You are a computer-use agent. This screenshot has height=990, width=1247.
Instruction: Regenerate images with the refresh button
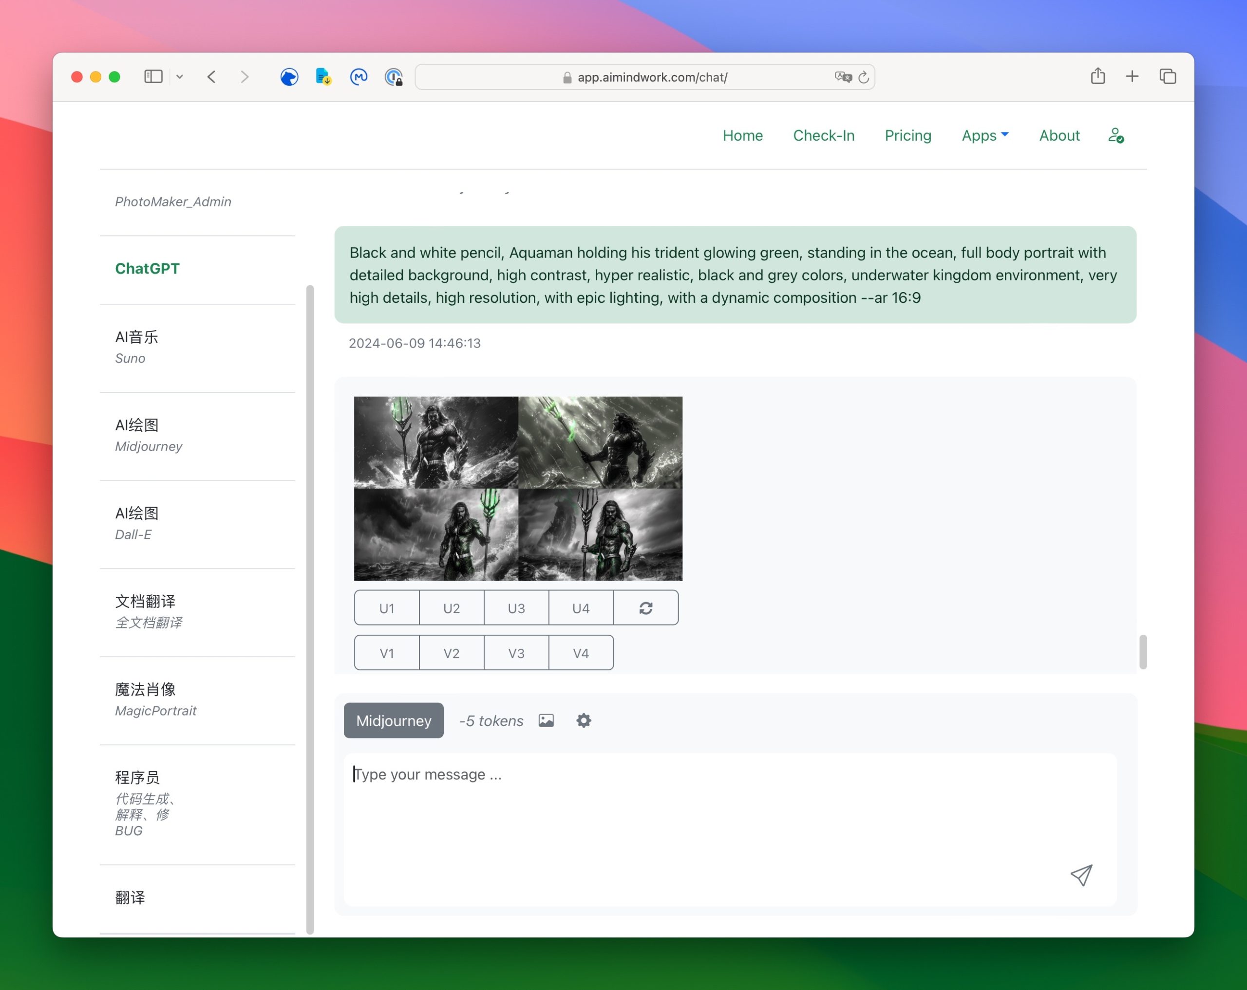[x=646, y=608]
